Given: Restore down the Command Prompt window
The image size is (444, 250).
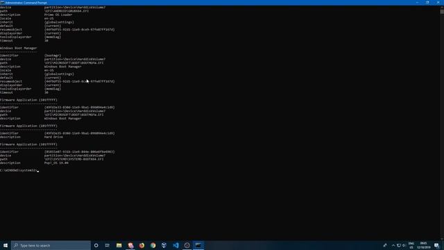Looking at the screenshot, I should [x=427, y=2].
